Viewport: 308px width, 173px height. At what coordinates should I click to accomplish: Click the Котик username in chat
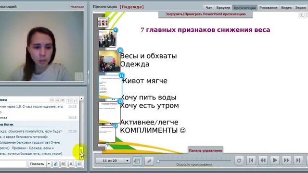coord(7,124)
